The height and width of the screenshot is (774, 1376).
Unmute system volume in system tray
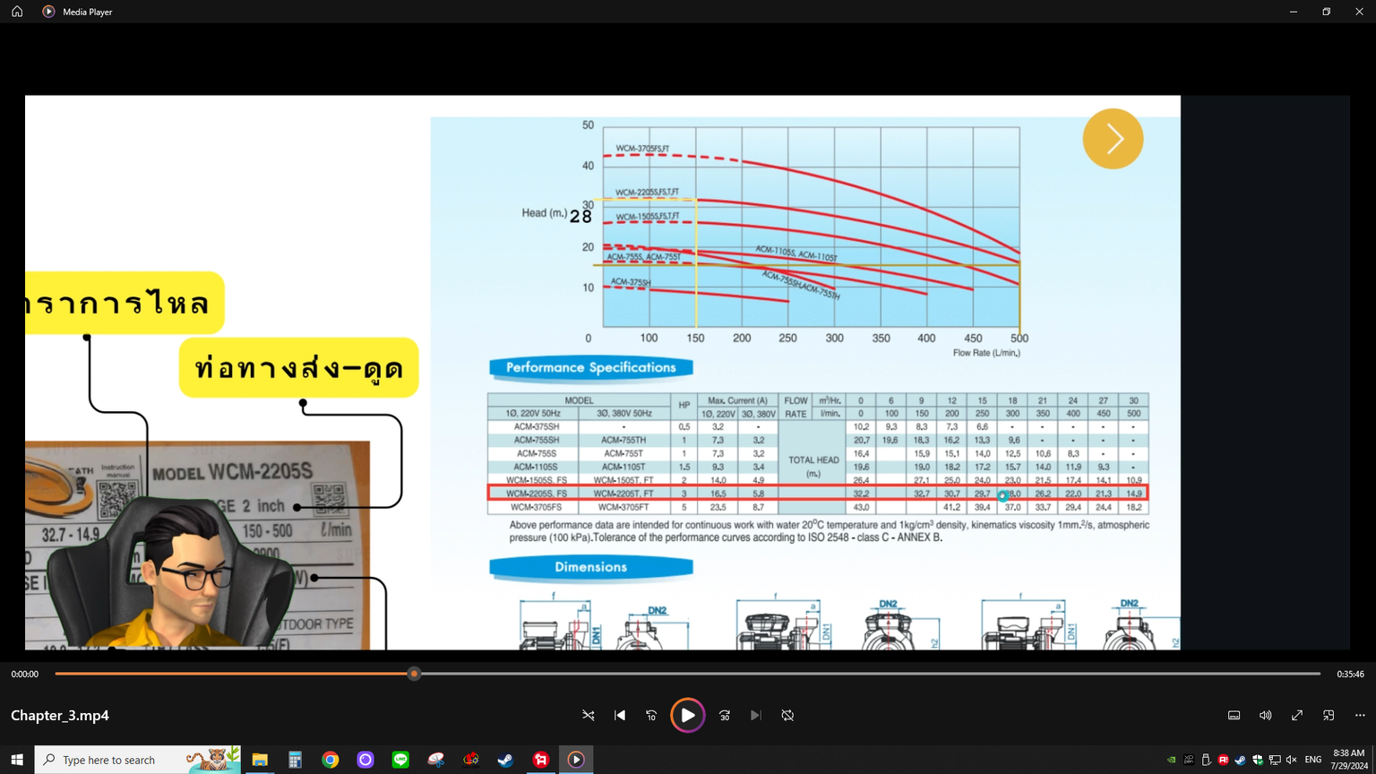click(1291, 760)
